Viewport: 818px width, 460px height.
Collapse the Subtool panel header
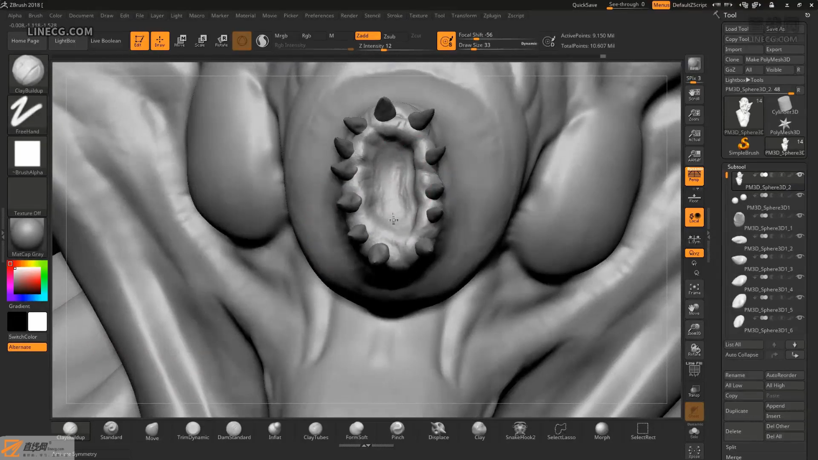737,167
